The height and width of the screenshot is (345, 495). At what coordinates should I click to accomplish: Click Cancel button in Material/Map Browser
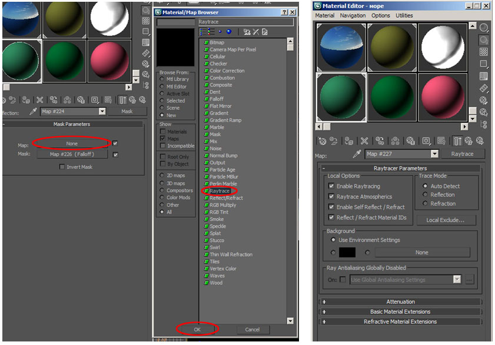(253, 329)
